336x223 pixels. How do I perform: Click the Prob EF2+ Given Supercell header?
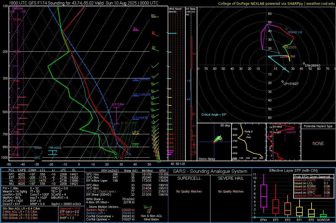pyautogui.click(x=312, y=177)
